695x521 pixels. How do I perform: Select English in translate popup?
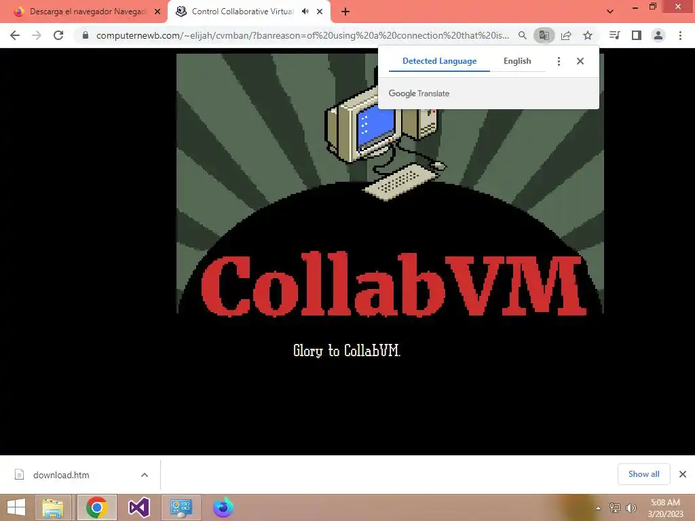pos(517,61)
